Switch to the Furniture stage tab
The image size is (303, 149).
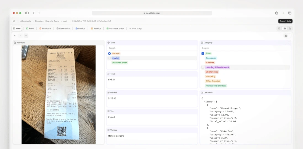tap(45, 28)
